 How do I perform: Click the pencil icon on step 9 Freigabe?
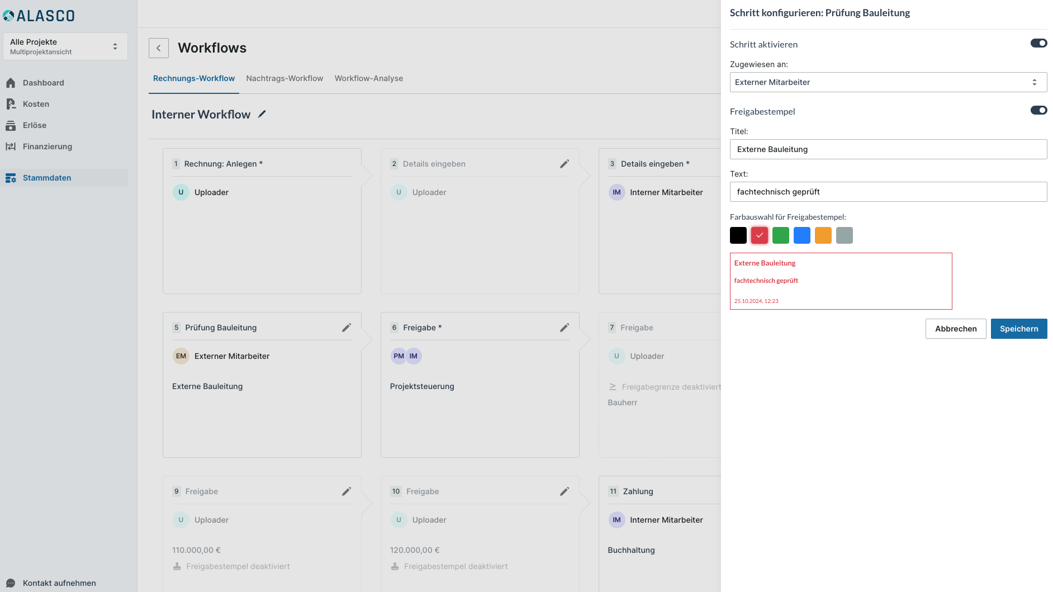pyautogui.click(x=346, y=491)
